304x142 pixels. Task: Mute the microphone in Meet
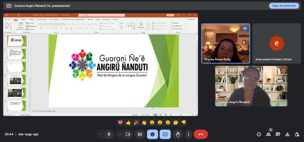pos(109,134)
